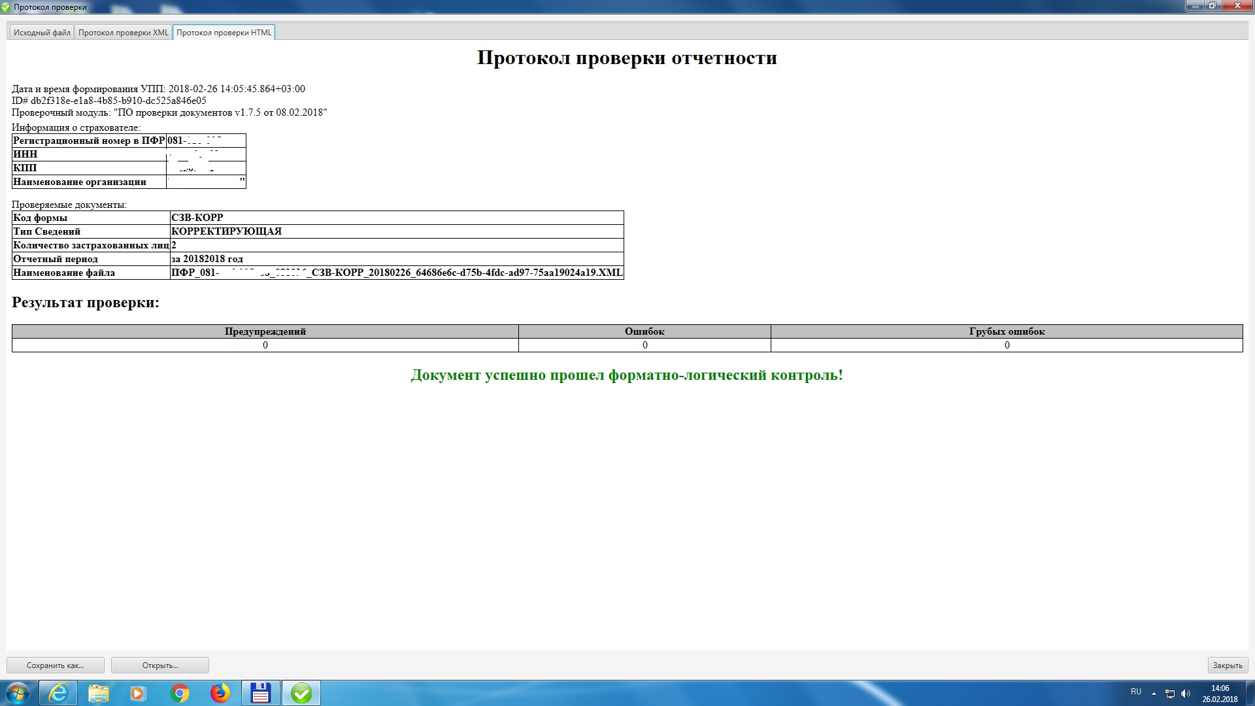Click the за 20182018 год value
The height and width of the screenshot is (706, 1255).
397,259
